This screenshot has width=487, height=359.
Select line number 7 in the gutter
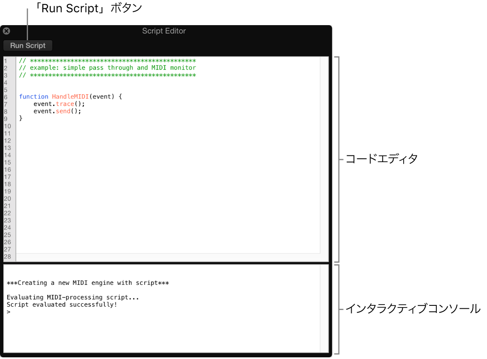tap(8, 103)
